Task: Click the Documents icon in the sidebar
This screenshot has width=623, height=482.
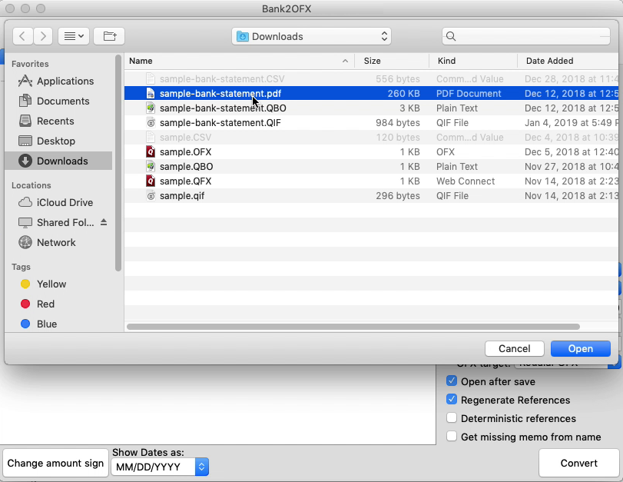Action: tap(25, 101)
